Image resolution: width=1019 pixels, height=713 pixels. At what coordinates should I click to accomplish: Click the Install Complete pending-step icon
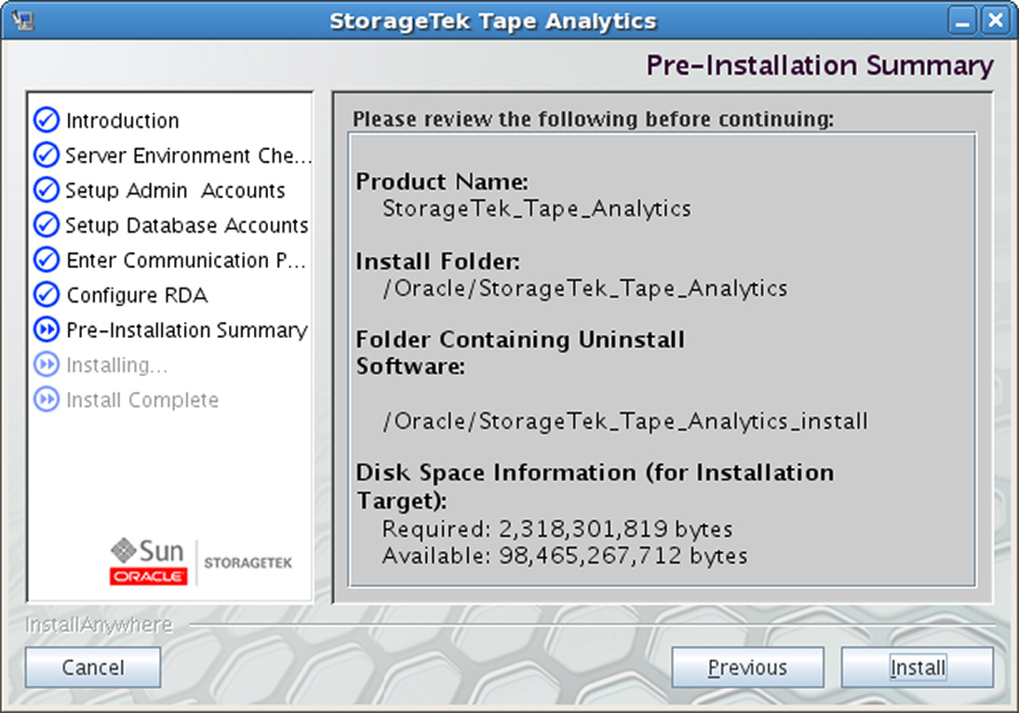tap(47, 399)
